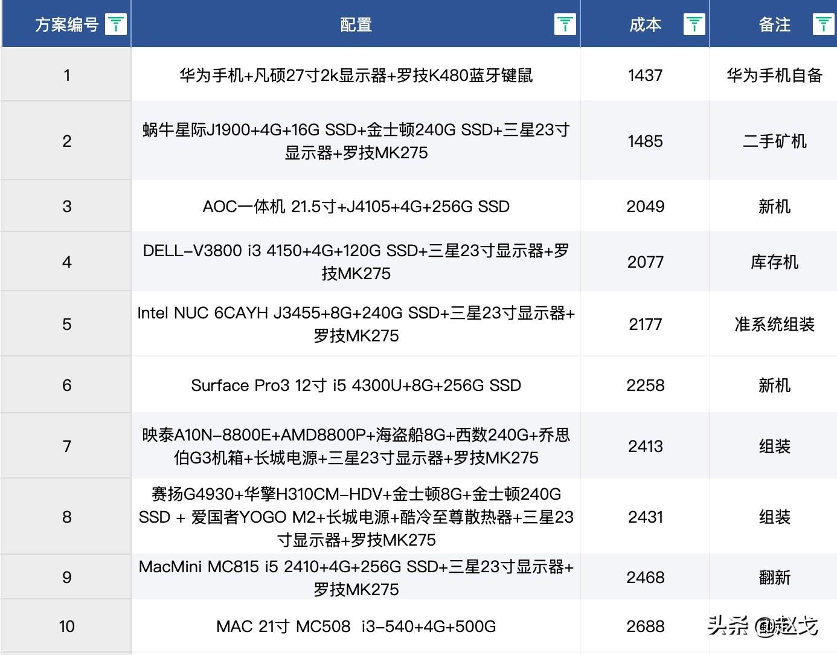Open the filter icon on 配置 column
Image resolution: width=837 pixels, height=655 pixels.
[x=564, y=23]
